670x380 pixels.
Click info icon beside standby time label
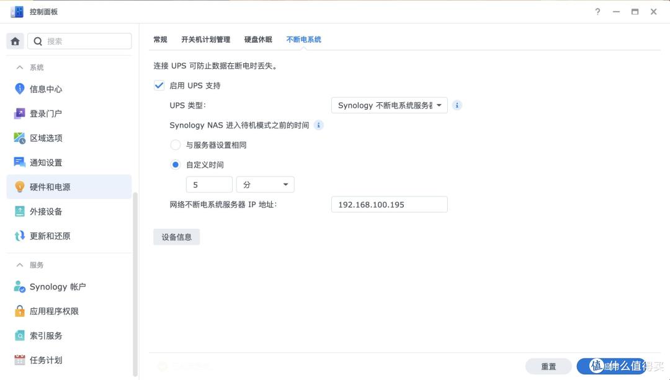coord(318,125)
